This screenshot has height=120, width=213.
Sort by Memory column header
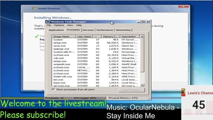point(110,36)
